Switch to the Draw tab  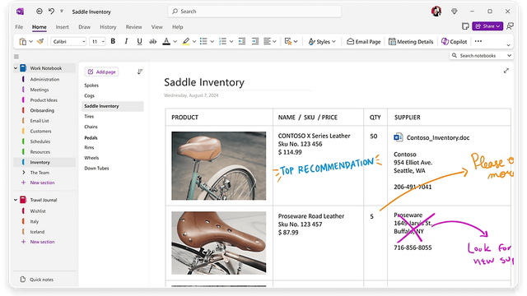pos(84,27)
